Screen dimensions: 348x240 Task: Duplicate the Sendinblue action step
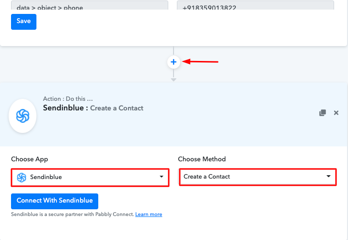point(323,113)
